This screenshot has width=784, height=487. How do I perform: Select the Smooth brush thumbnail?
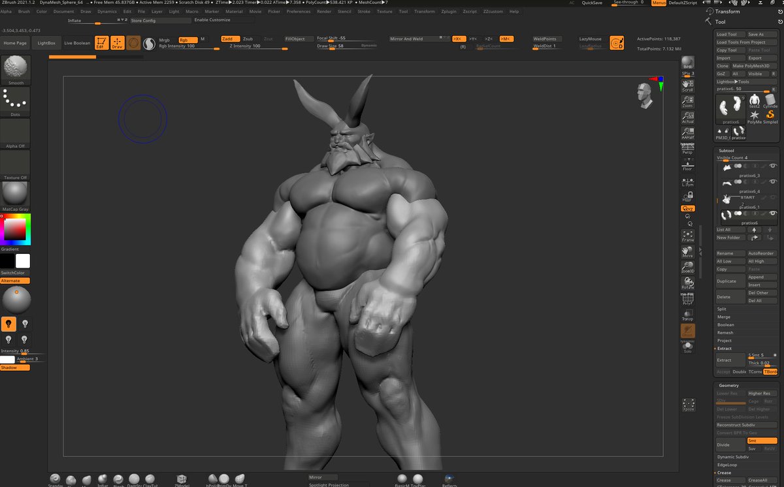(x=14, y=67)
